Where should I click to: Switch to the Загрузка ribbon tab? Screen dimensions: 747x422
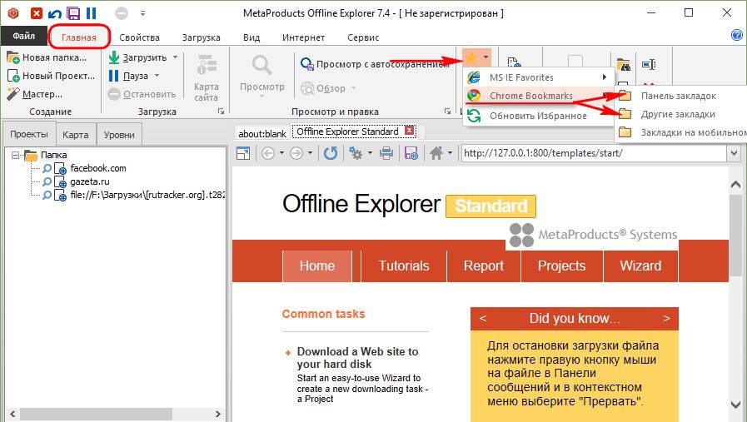click(x=201, y=37)
